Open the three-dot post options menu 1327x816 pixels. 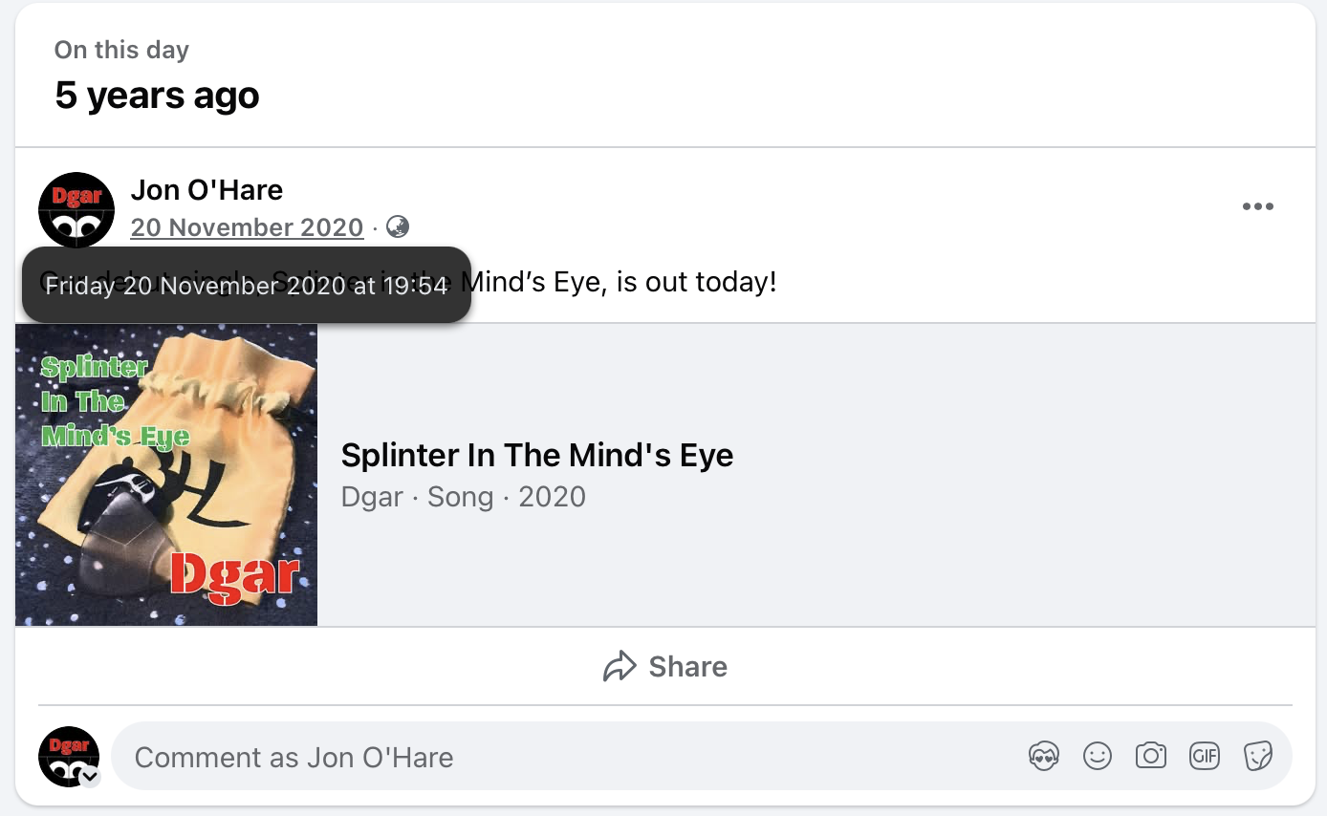[1257, 207]
